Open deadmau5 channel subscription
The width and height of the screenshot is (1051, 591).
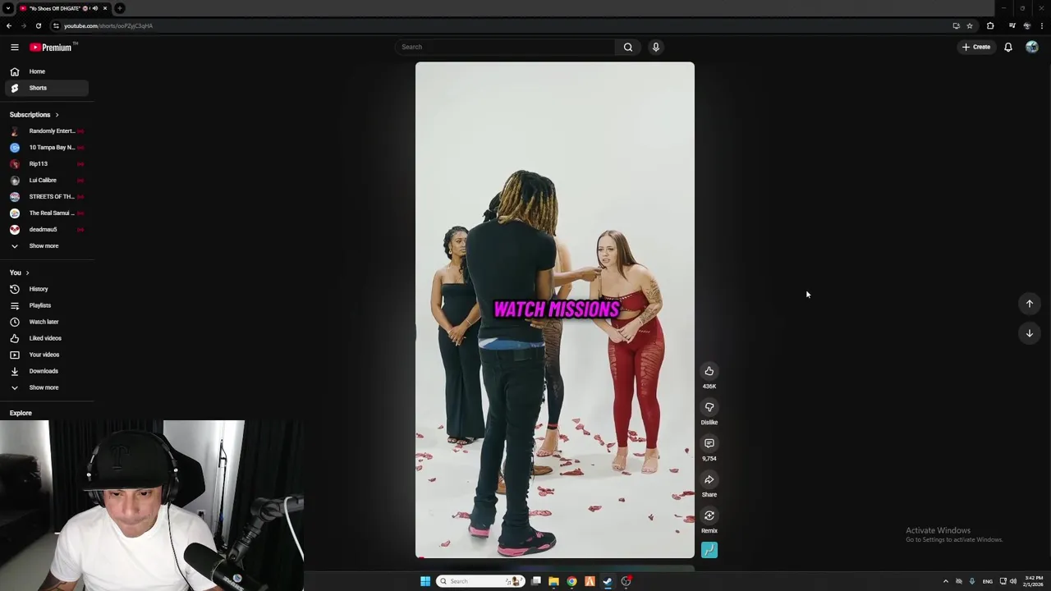click(47, 230)
